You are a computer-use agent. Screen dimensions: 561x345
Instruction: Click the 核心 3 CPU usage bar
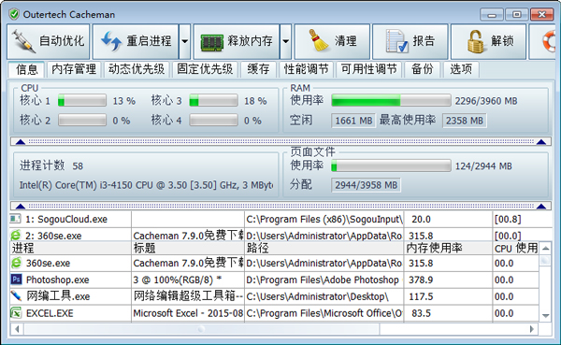pyautogui.click(x=213, y=101)
